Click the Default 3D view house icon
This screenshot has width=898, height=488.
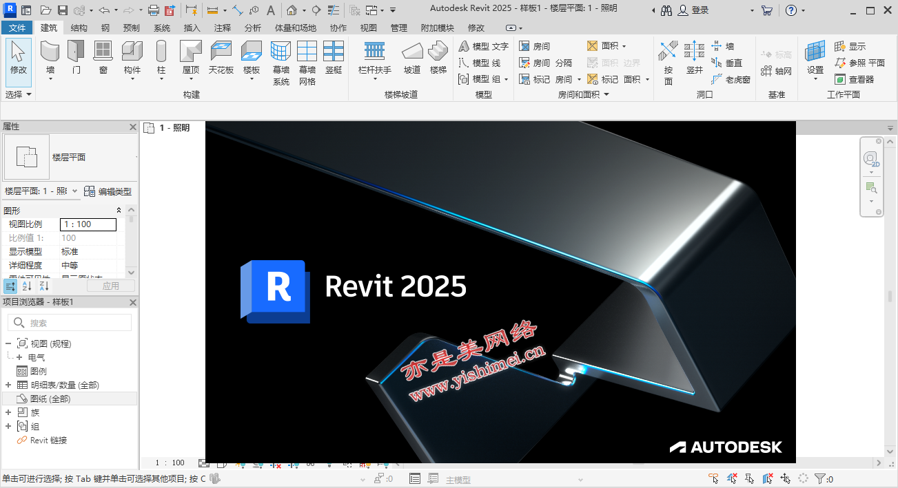292,10
